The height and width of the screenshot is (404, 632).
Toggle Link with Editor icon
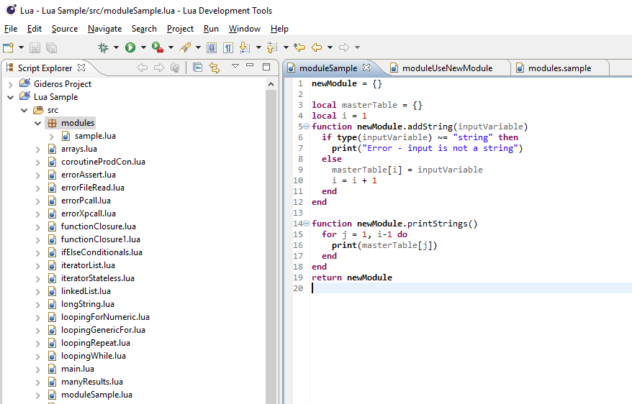[x=215, y=68]
